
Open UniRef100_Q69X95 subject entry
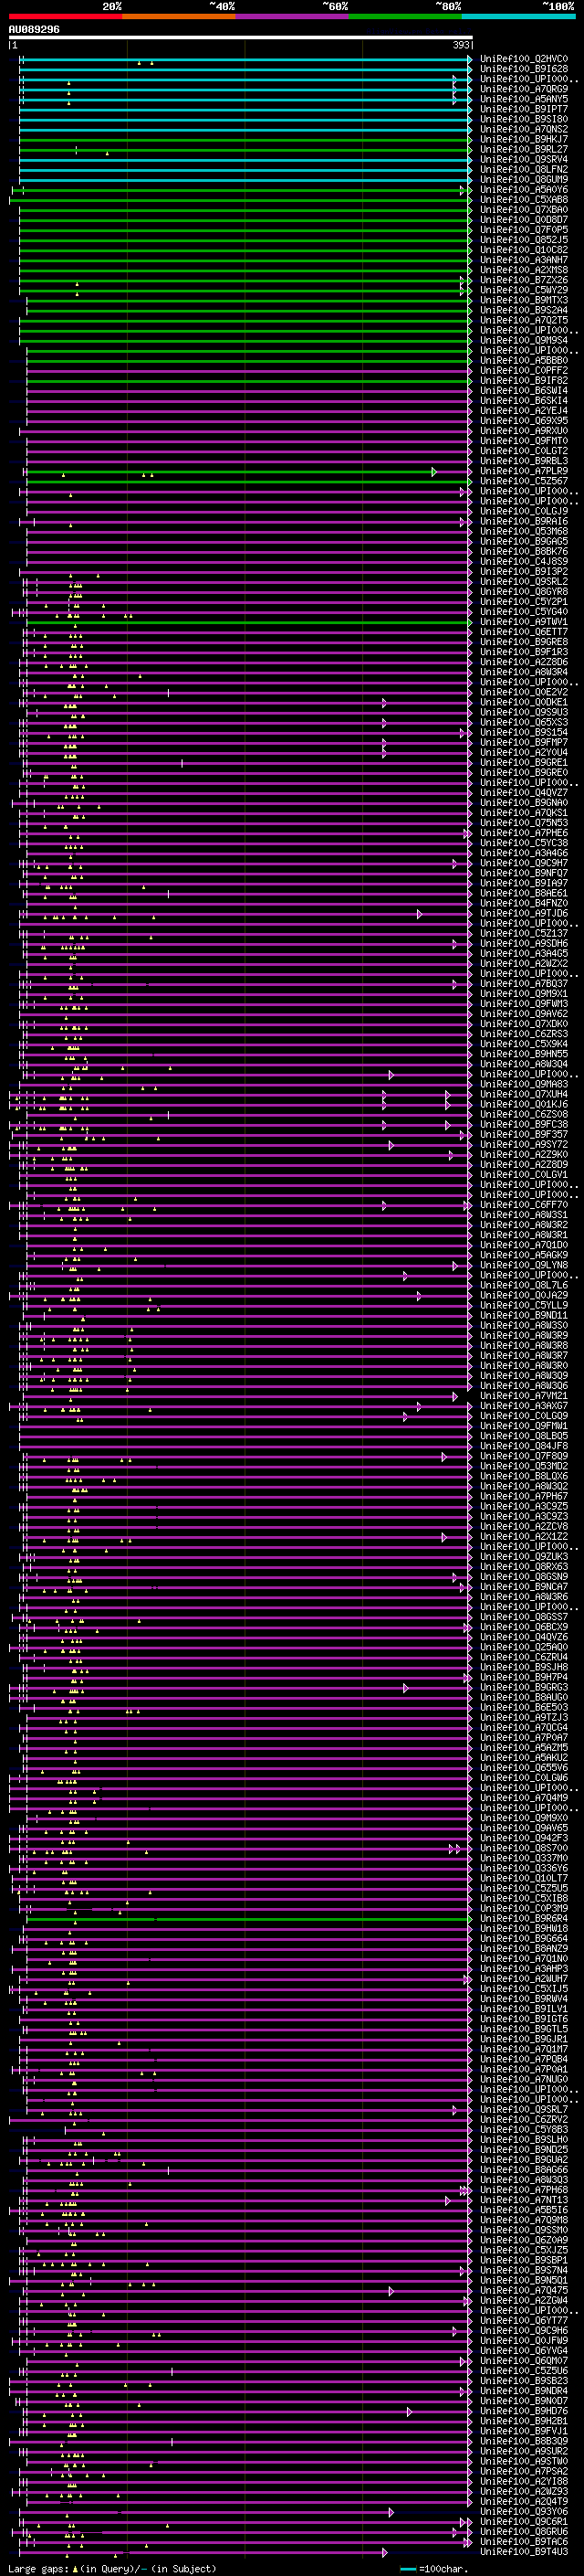click(x=524, y=420)
